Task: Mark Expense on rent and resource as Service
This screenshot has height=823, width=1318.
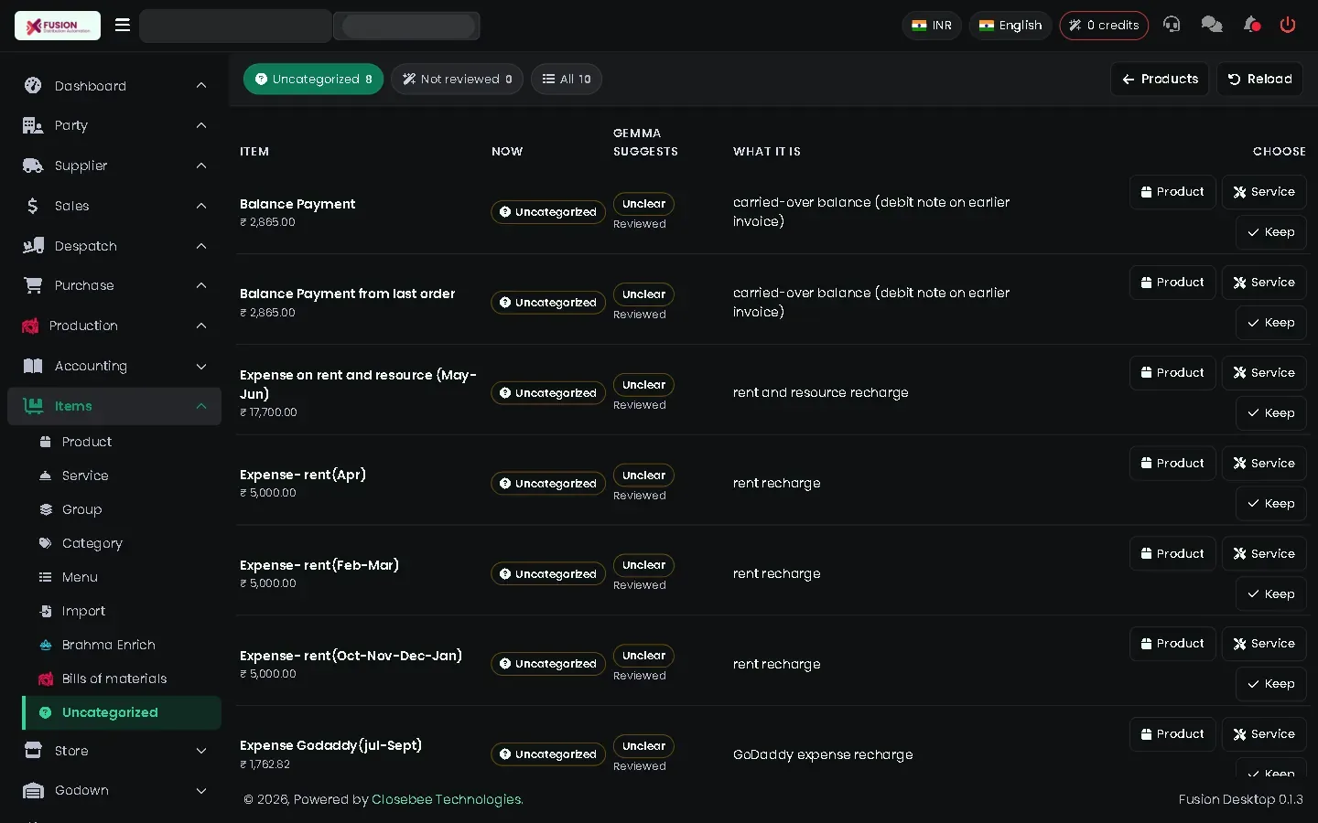Action: (x=1264, y=373)
